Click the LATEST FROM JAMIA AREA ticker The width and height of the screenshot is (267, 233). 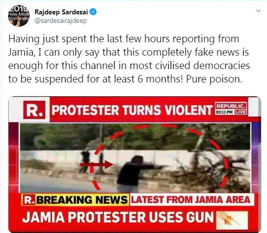click(x=191, y=200)
